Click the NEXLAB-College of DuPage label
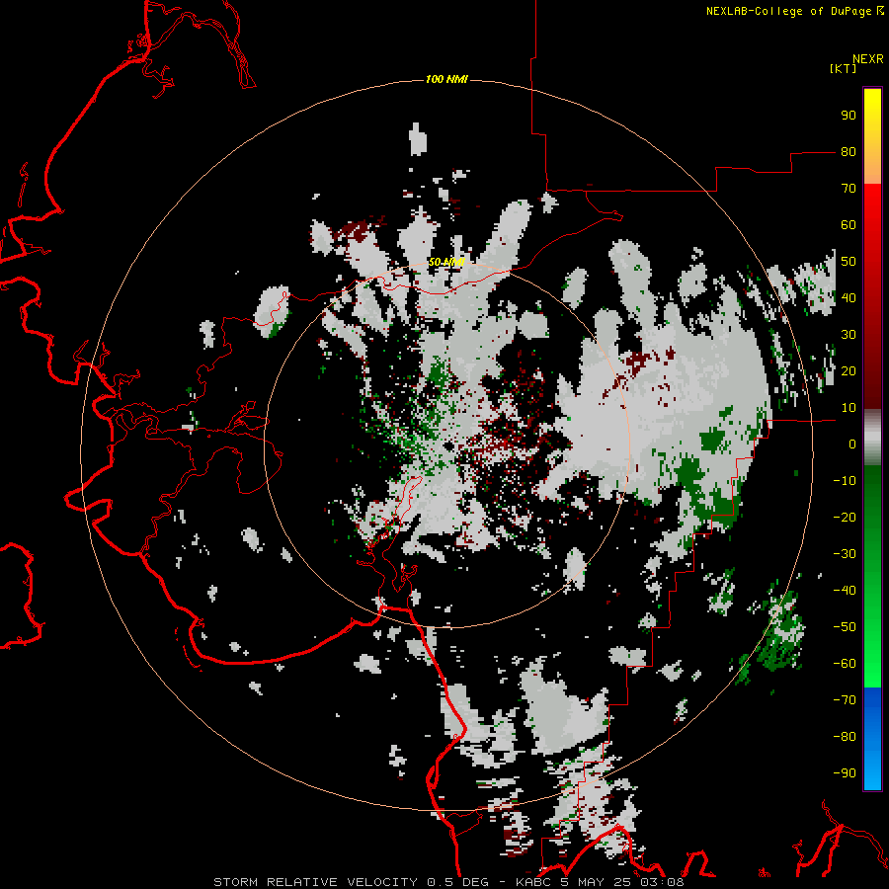Image resolution: width=889 pixels, height=889 pixels. pyautogui.click(x=794, y=11)
